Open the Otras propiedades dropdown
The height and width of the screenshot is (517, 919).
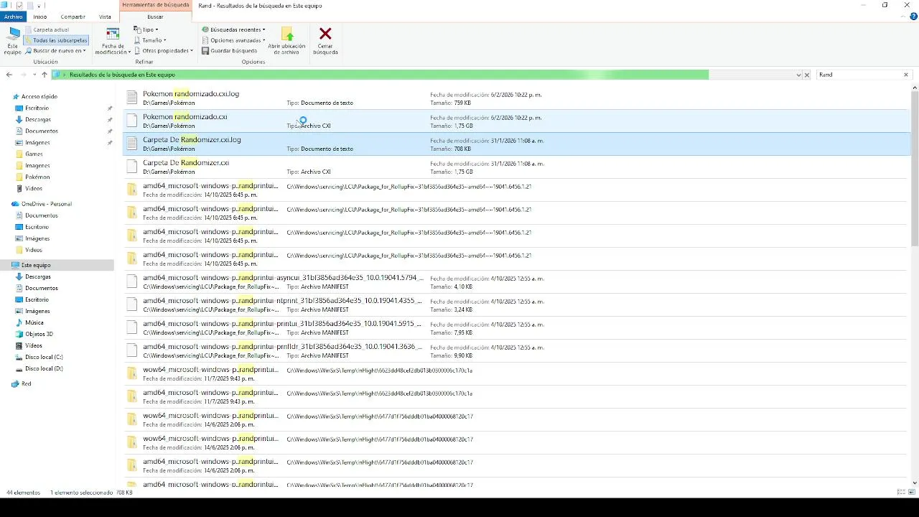tap(164, 51)
